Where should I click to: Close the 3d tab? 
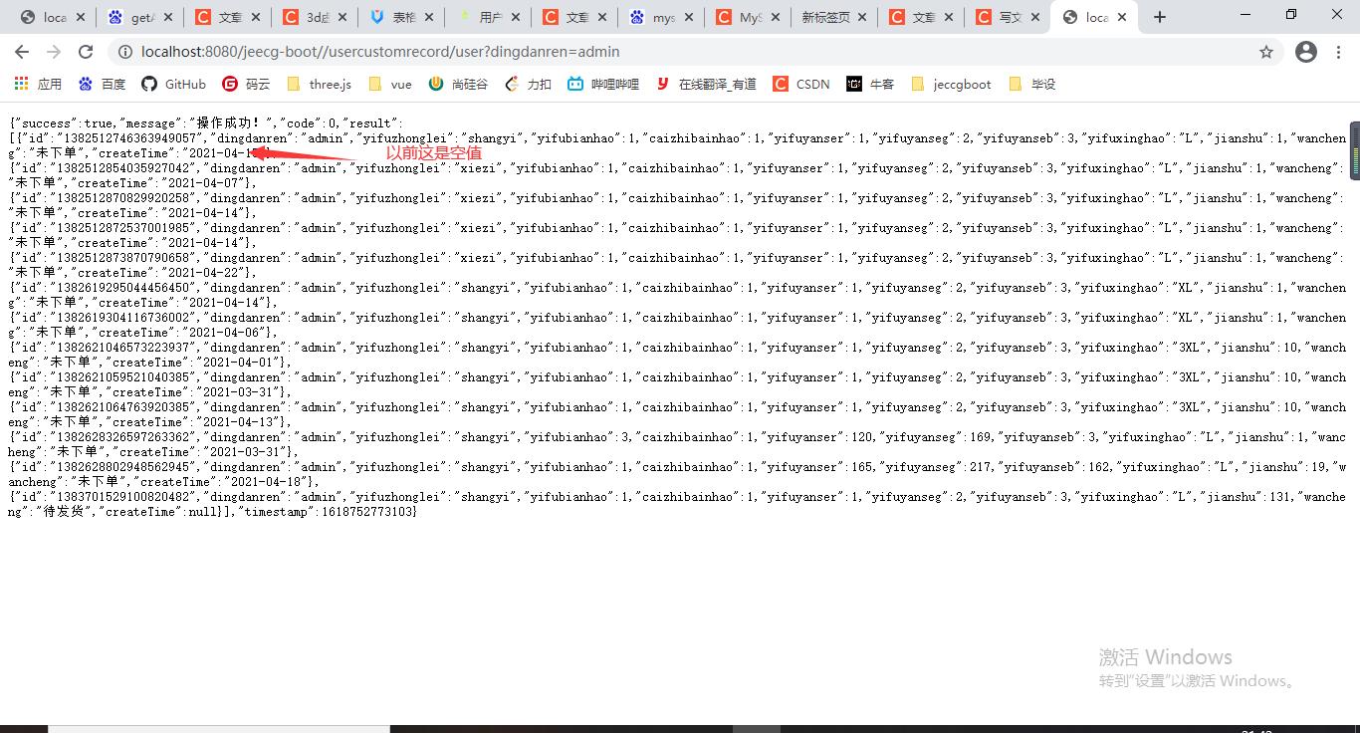tap(341, 17)
